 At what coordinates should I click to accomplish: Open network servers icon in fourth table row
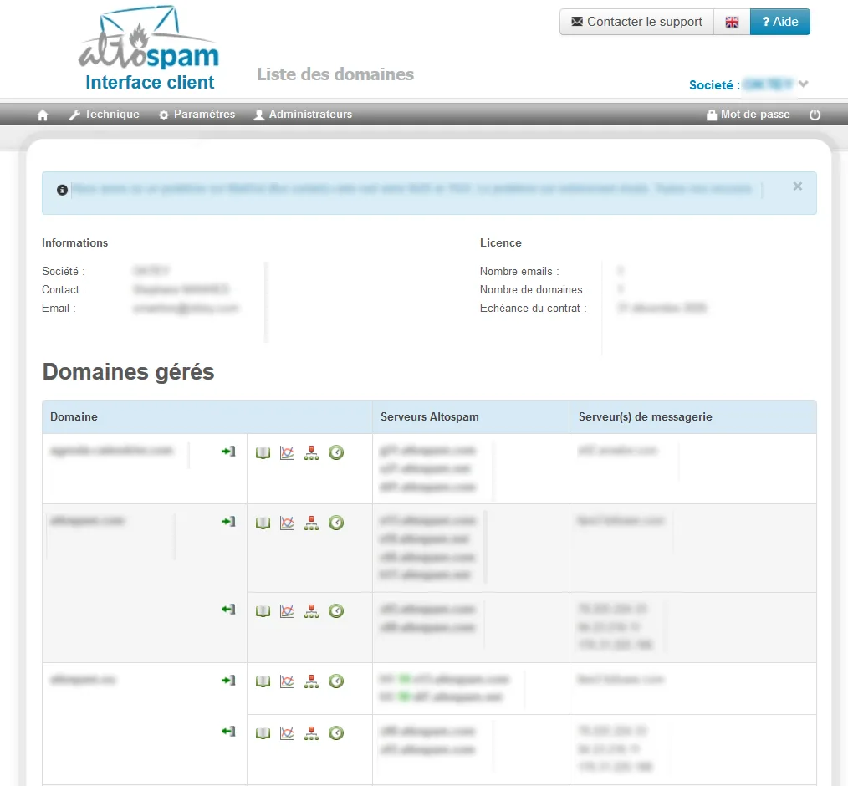[311, 681]
